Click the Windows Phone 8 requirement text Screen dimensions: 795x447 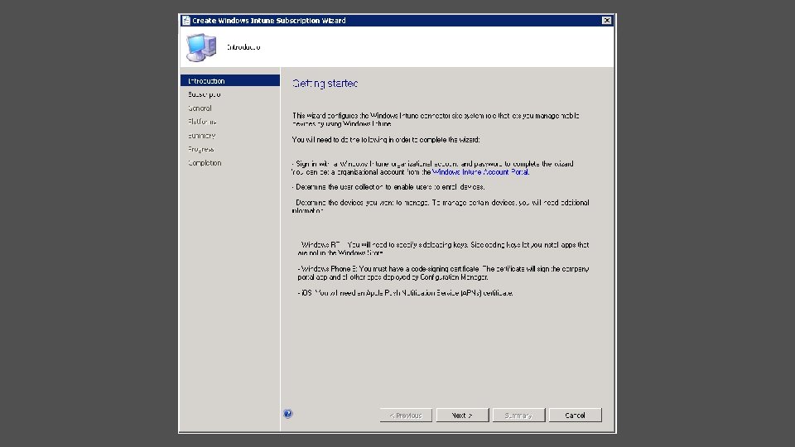[x=443, y=272]
